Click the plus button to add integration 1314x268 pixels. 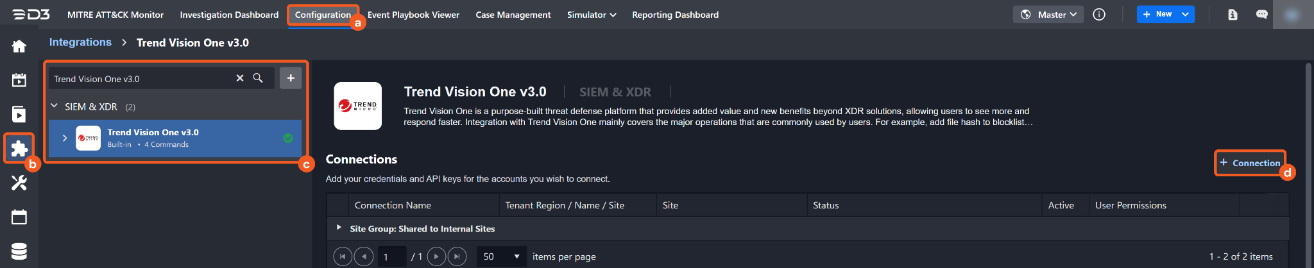point(291,78)
